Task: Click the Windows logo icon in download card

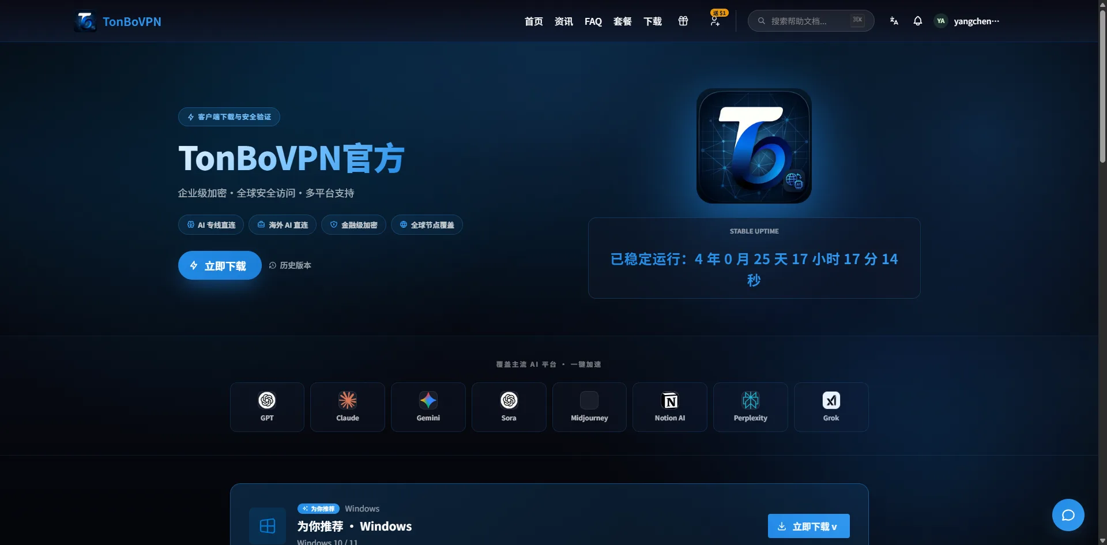Action: 268,526
